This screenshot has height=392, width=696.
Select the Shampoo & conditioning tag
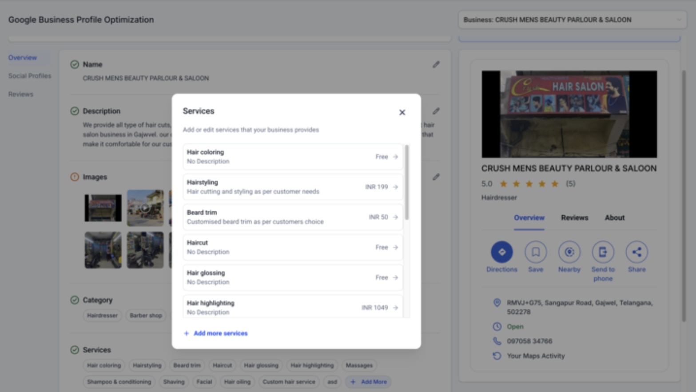click(x=119, y=382)
